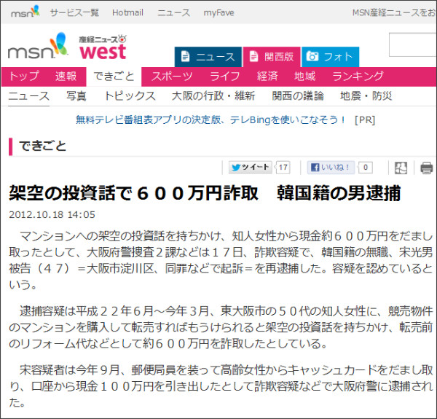Click the timestamp 2012.10.18 14:05
The image size is (437, 419).
52,215
